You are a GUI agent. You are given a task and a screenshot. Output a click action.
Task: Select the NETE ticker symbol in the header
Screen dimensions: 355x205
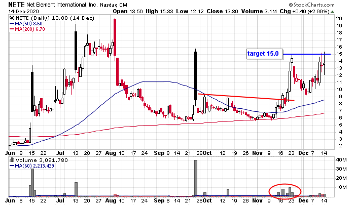point(16,5)
